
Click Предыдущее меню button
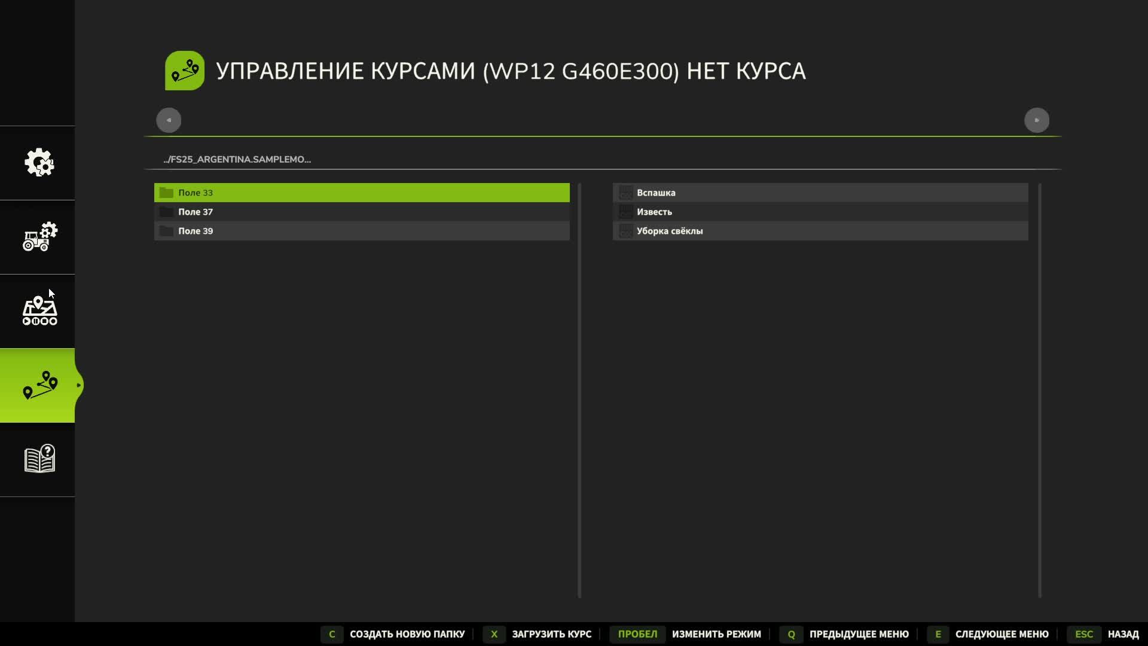859,634
